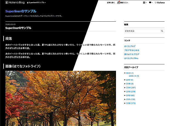Open the 2015 (3) archive link
Image resolution: width=170 pixels, height=126 pixels.
point(130,84)
